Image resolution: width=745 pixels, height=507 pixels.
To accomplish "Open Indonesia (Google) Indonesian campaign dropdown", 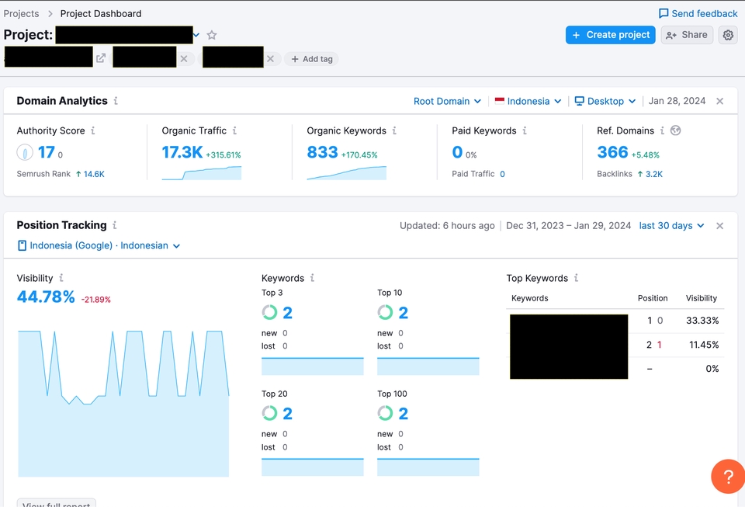I will click(99, 245).
